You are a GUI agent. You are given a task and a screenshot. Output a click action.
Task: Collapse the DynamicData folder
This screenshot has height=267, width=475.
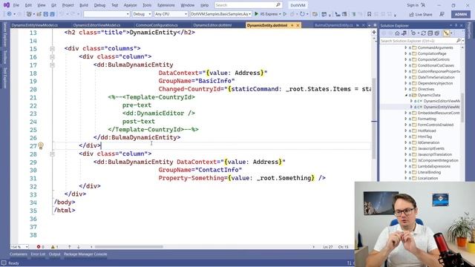pyautogui.click(x=406, y=95)
